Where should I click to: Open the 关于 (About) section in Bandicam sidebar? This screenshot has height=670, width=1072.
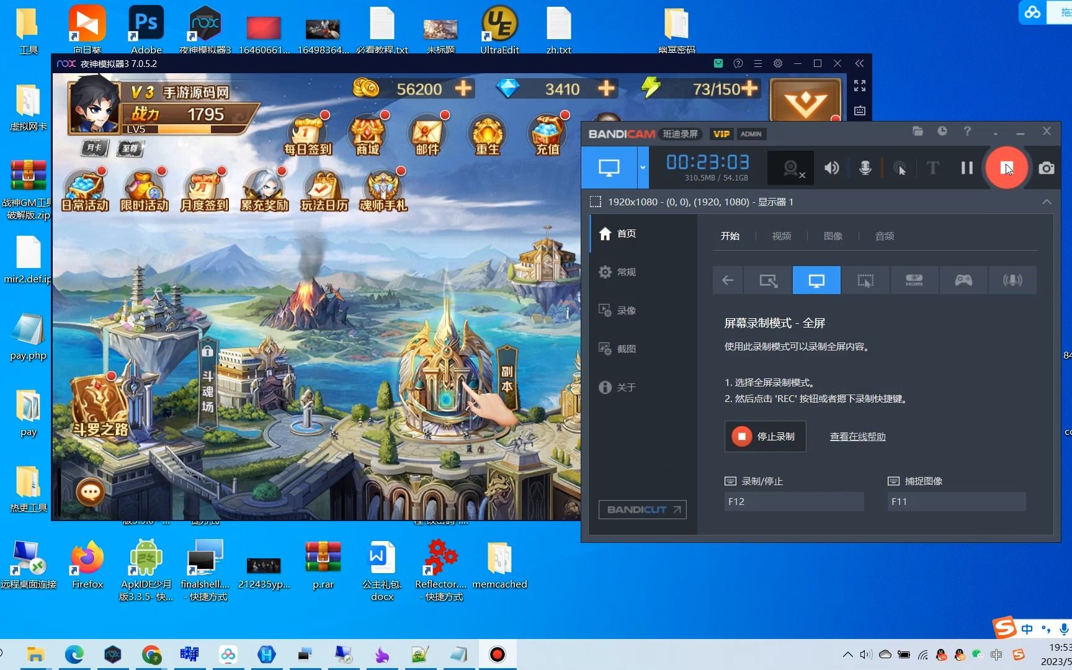coord(643,387)
